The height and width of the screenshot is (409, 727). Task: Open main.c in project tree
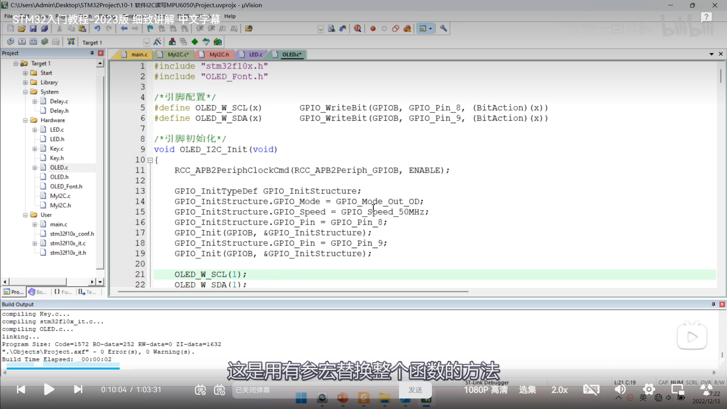(x=59, y=224)
